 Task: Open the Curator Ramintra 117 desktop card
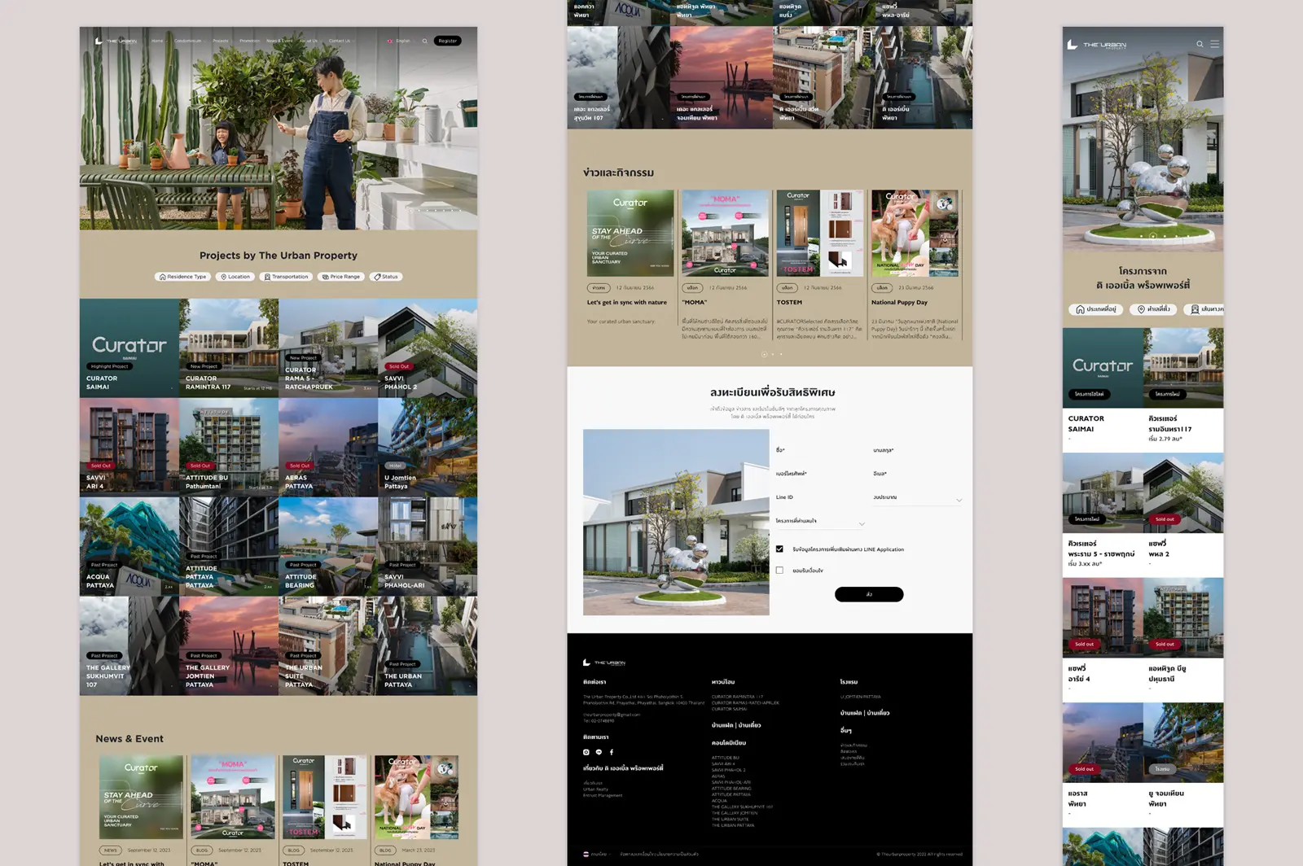(229, 348)
